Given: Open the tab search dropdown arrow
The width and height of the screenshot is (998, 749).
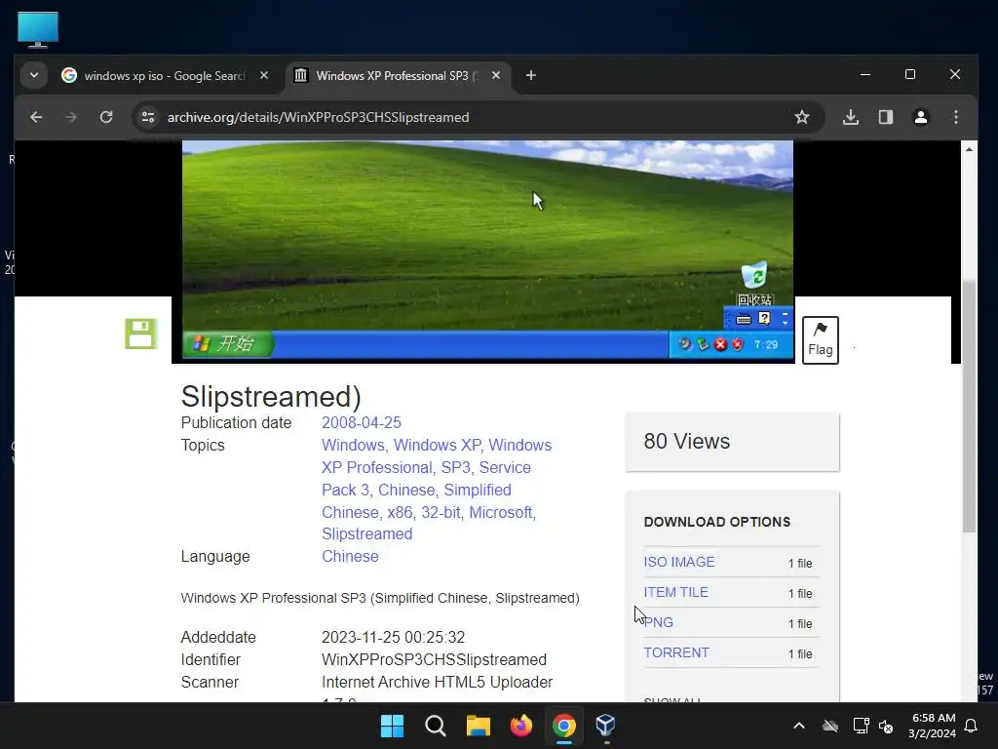Looking at the screenshot, I should (34, 75).
